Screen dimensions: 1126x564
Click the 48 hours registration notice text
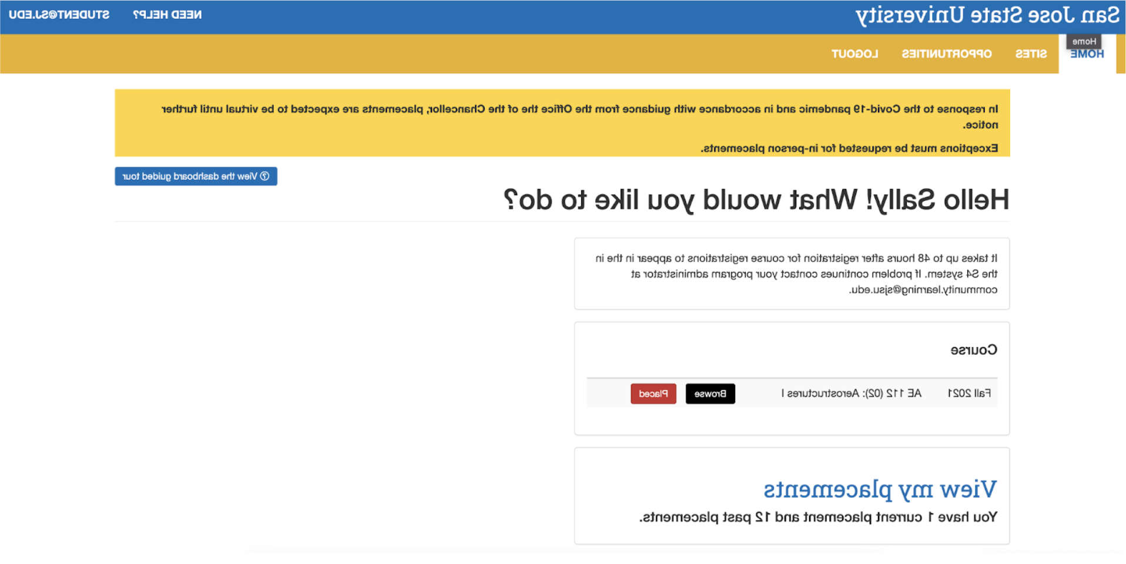point(796,274)
